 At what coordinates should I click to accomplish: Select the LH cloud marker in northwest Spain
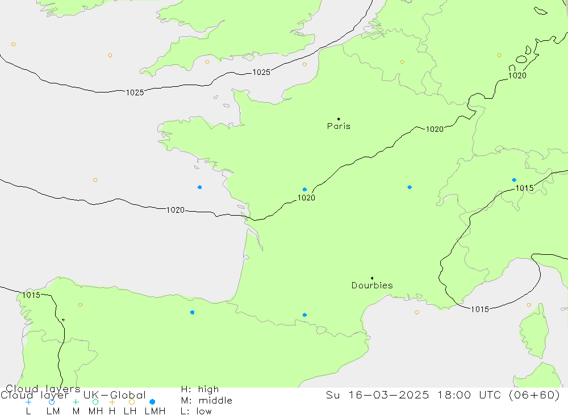(80, 305)
